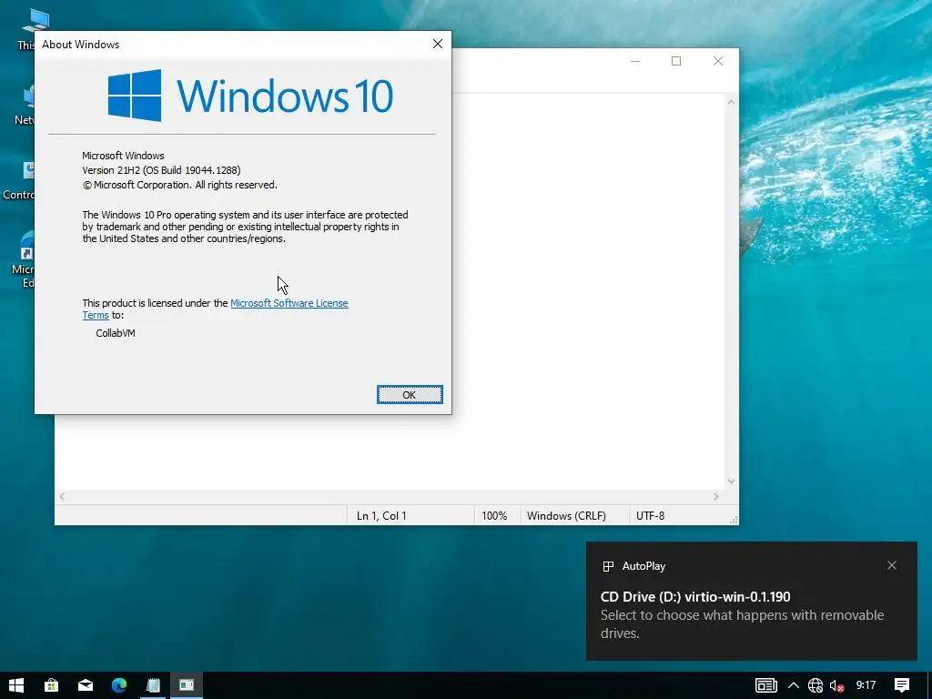Select the Microsoft Edge desktop shortcut
Screen dimensions: 932x699
(23, 259)
